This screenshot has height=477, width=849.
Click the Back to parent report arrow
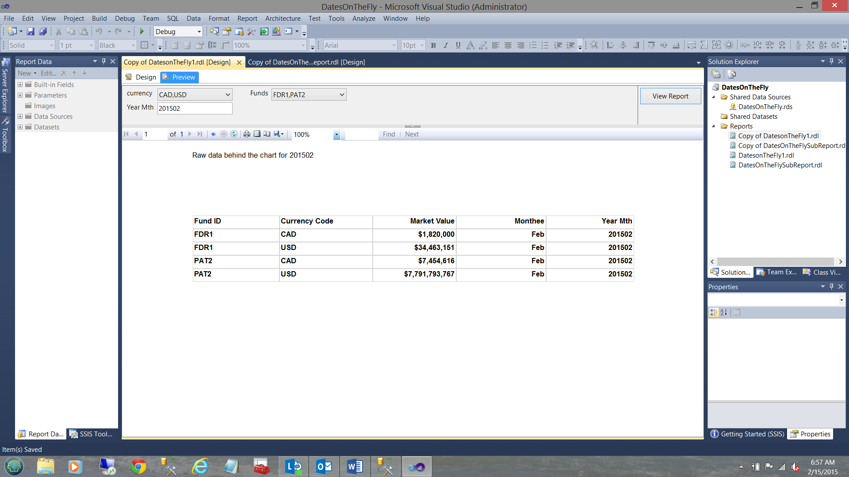(213, 134)
